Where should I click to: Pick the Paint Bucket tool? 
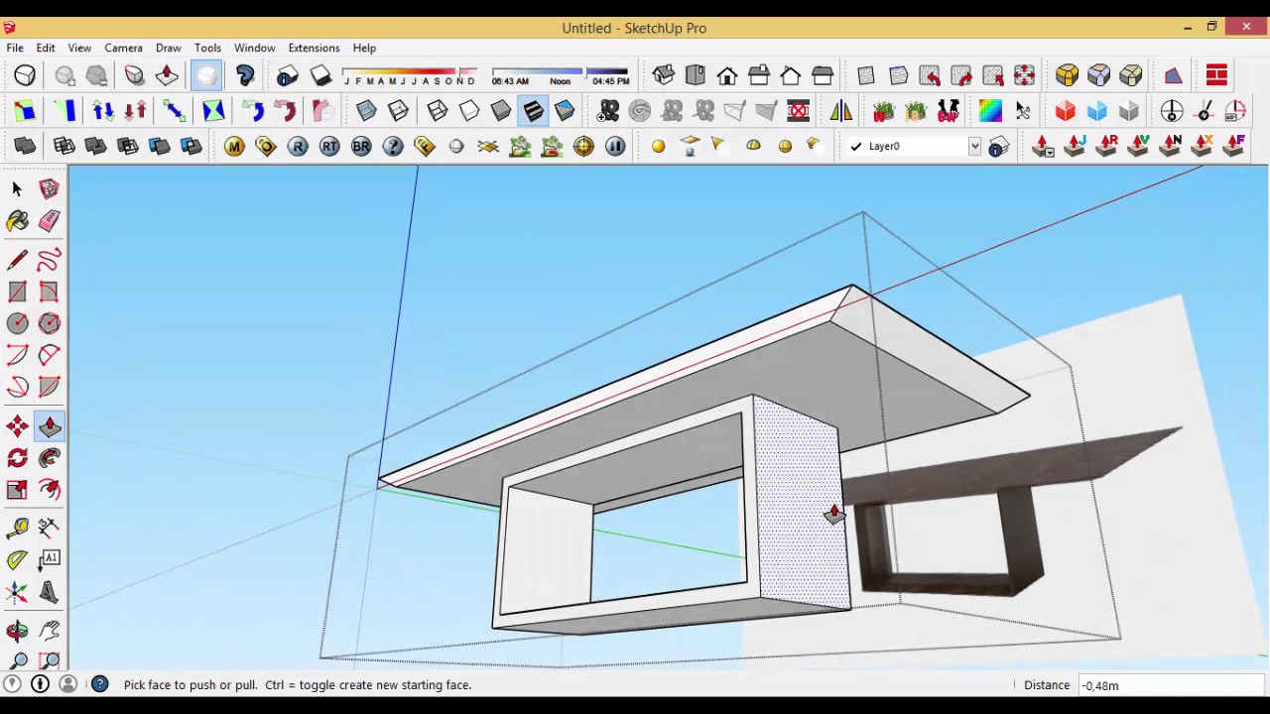pyautogui.click(x=17, y=220)
